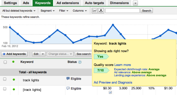Toggle the performance graph chart icon
Viewport: 177px width, 95px height.
tap(95, 11)
